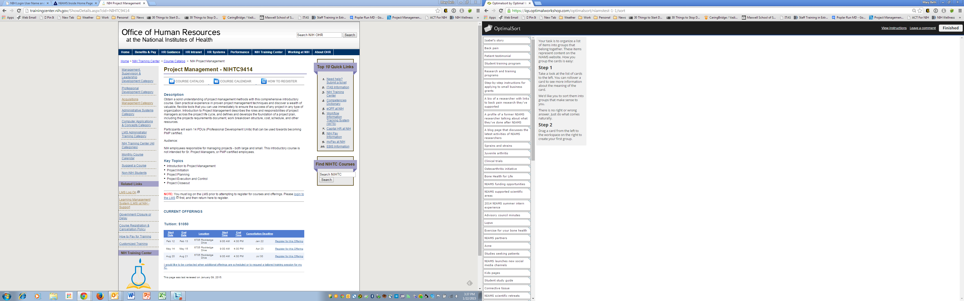The height and width of the screenshot is (301, 964).
Task: Open PowerPoint from the taskbar
Action: click(146, 296)
